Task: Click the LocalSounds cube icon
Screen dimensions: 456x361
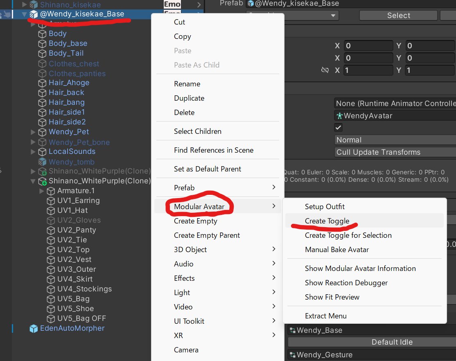Action: 42,151
